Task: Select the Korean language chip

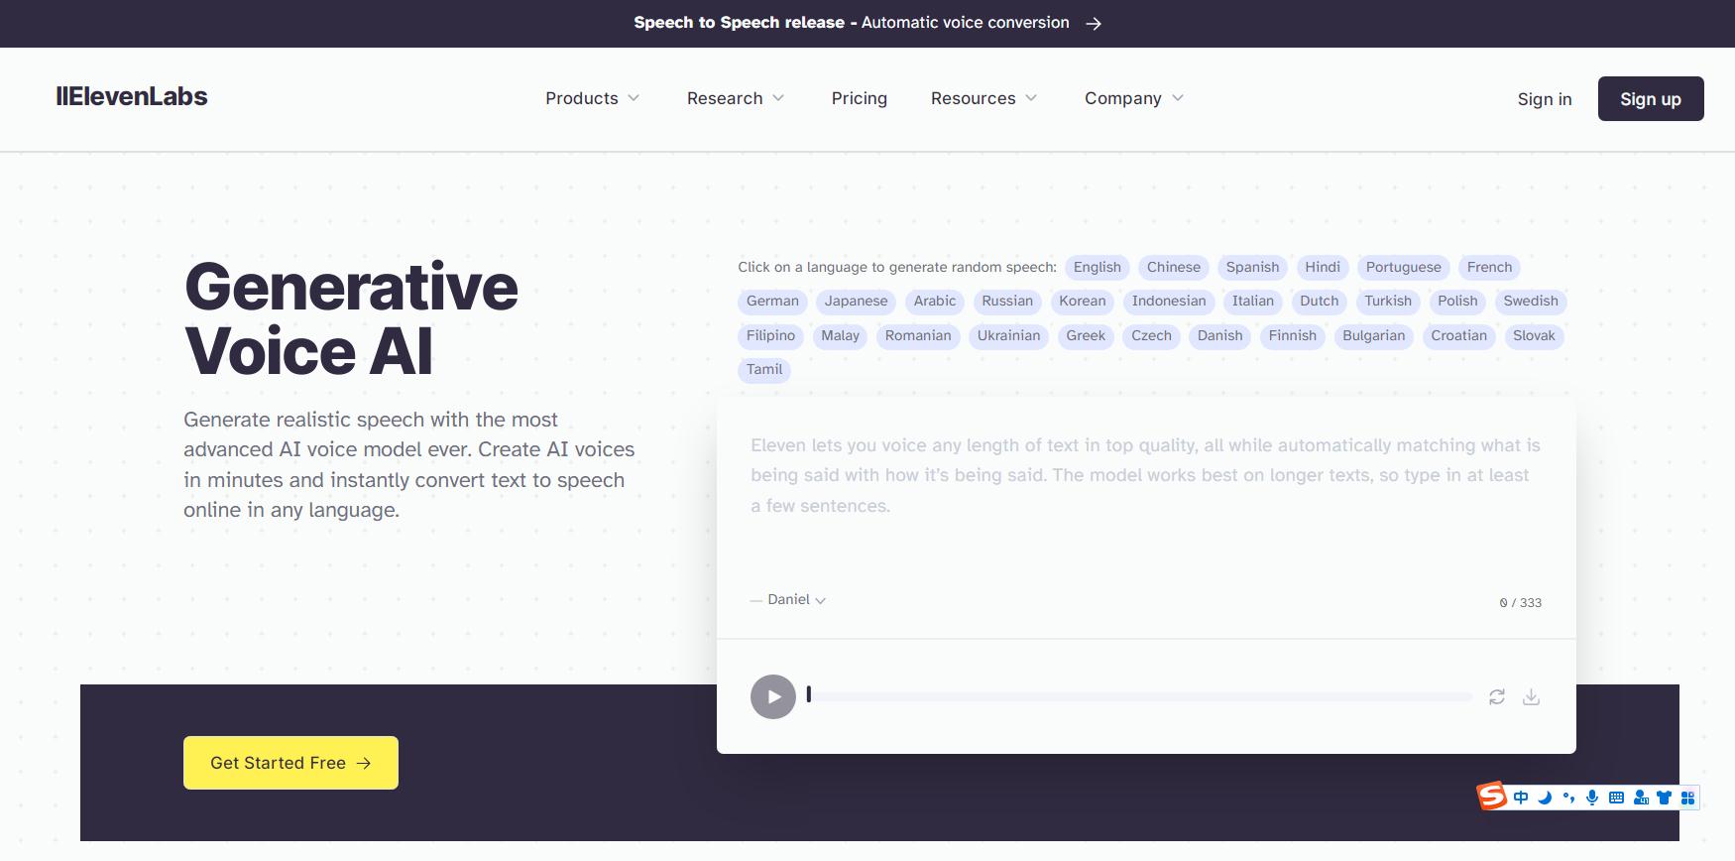Action: coord(1083,302)
